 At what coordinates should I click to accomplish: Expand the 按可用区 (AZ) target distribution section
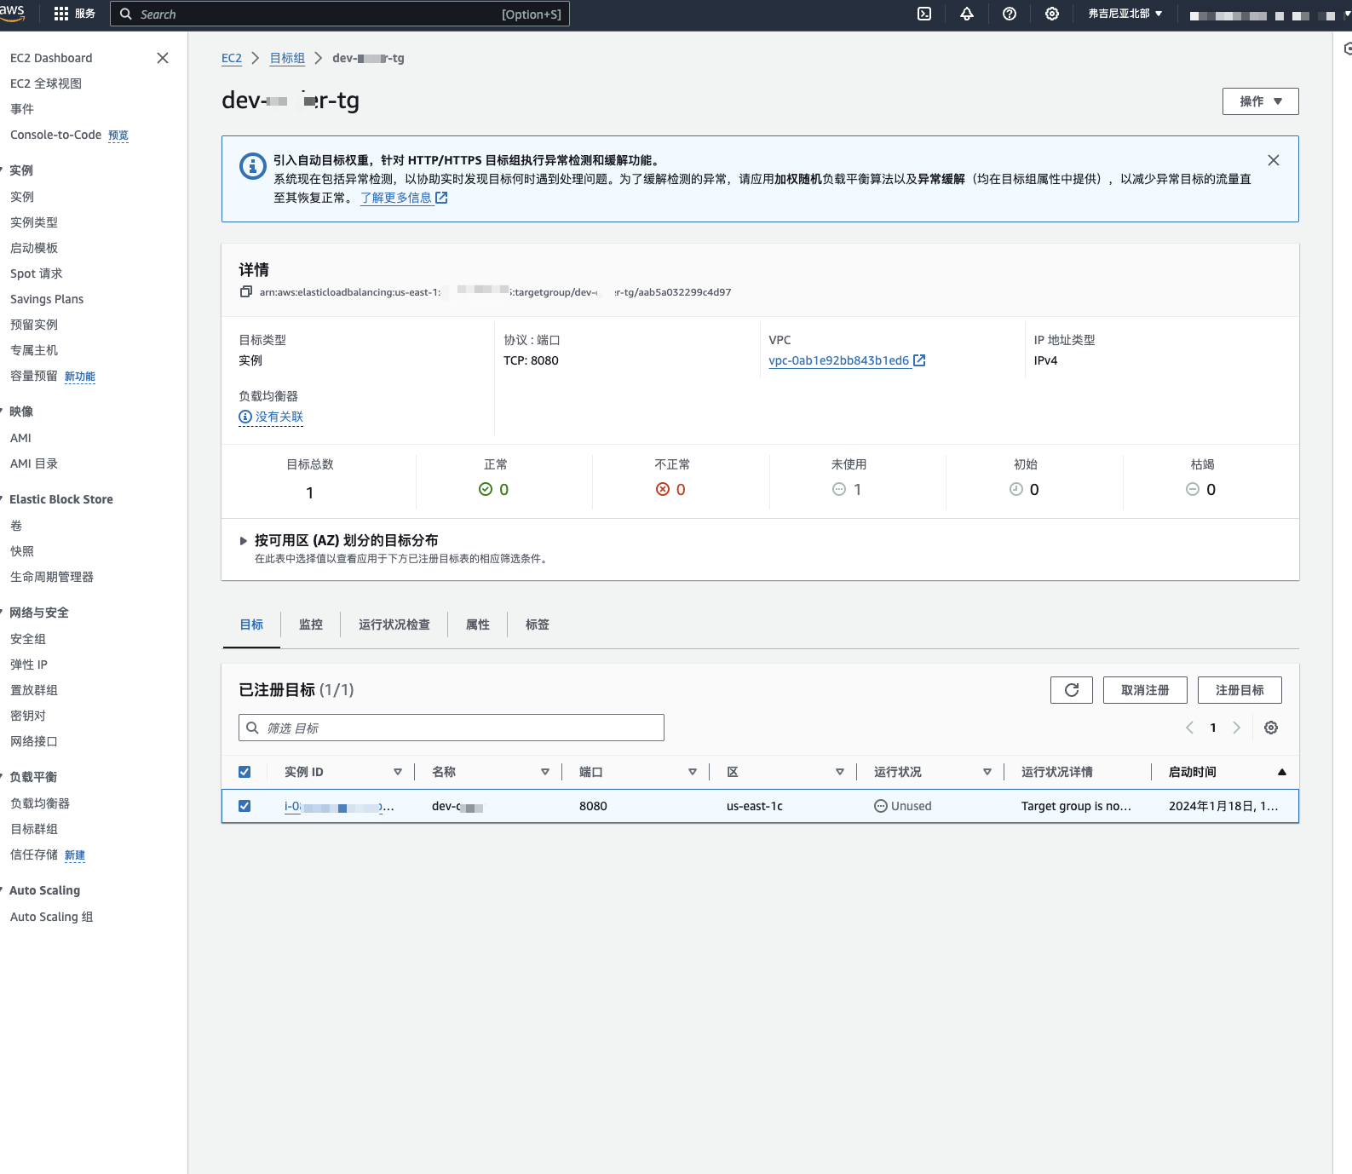click(244, 541)
